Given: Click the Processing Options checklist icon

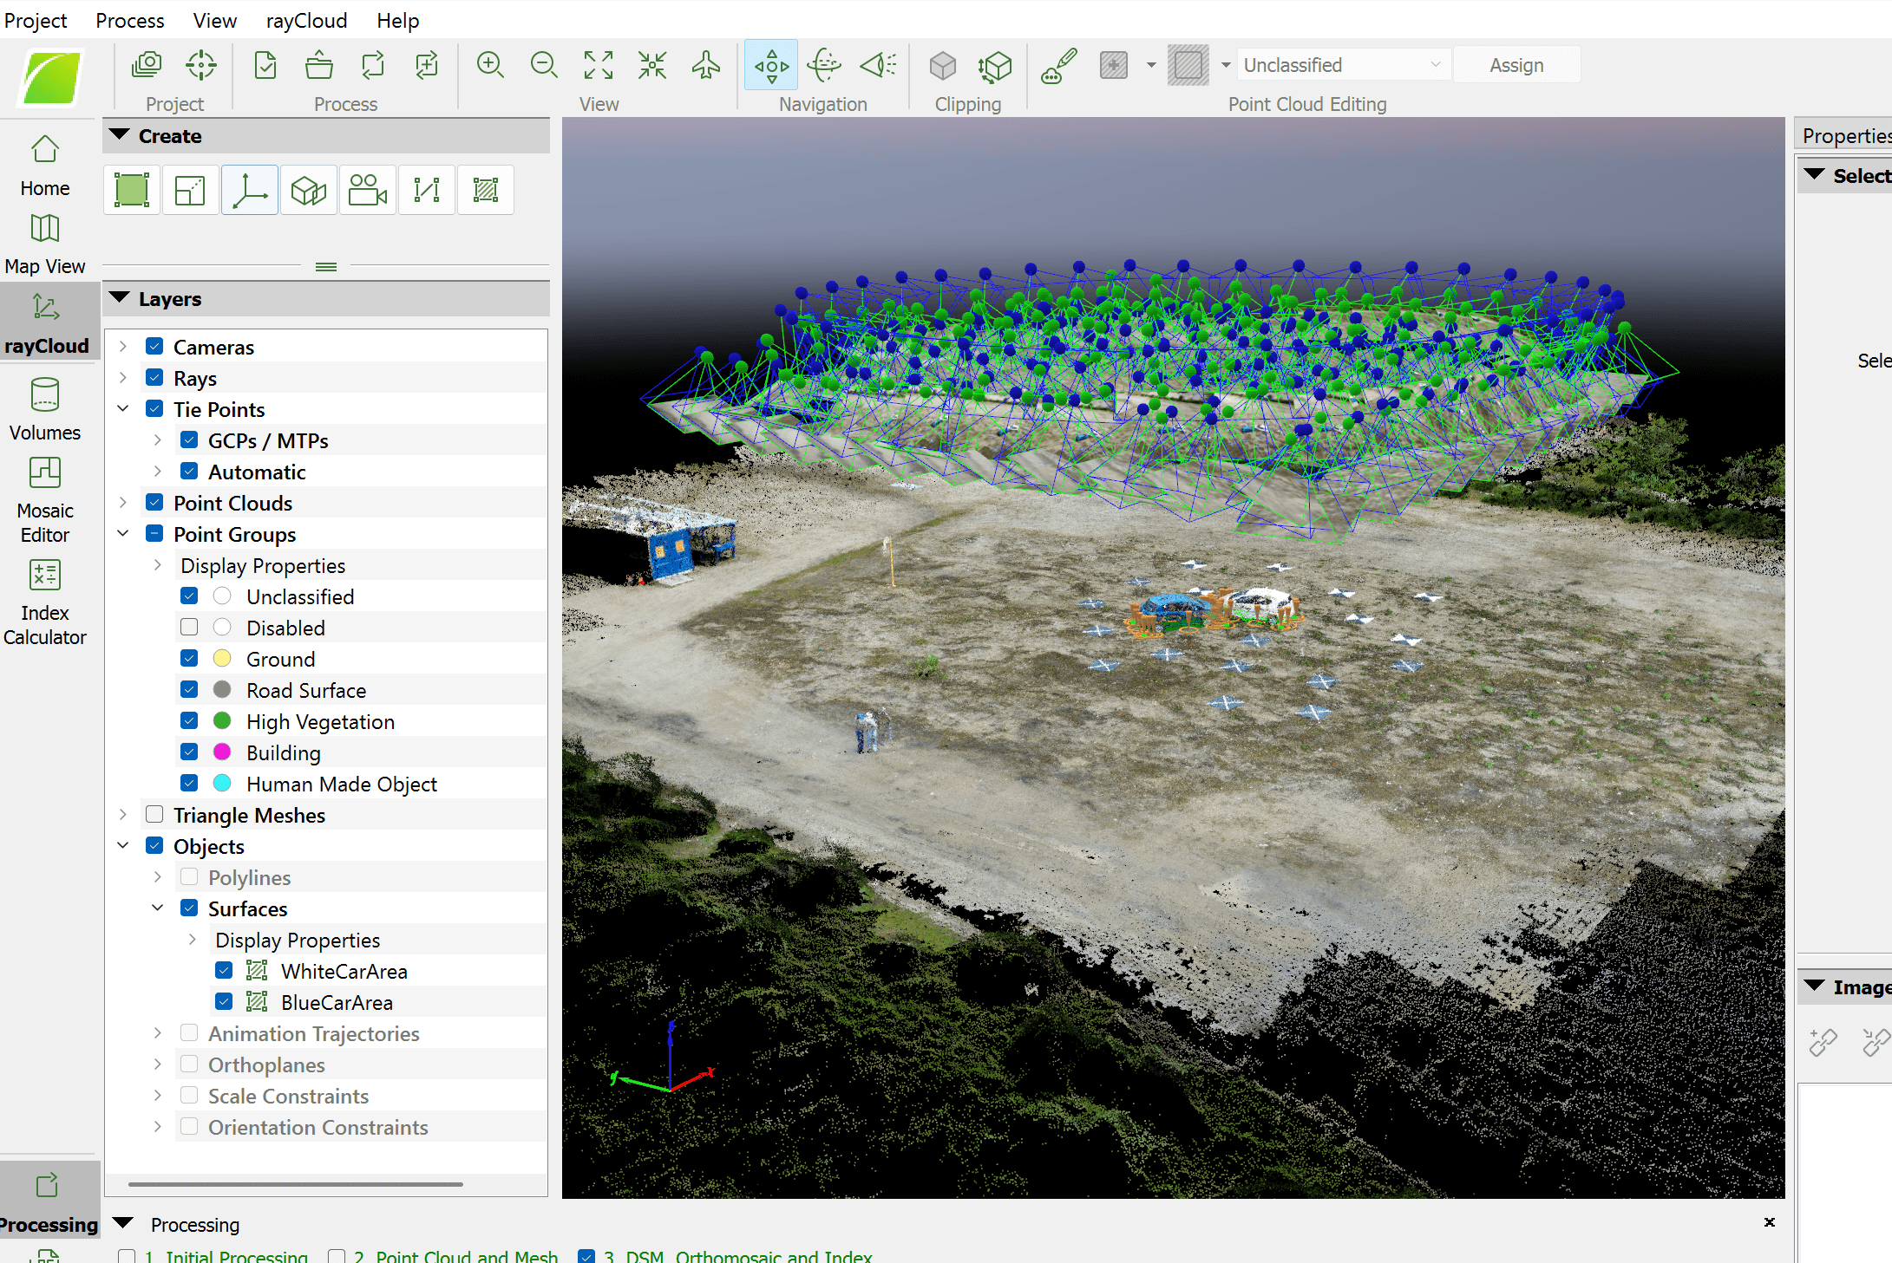Looking at the screenshot, I should [265, 65].
